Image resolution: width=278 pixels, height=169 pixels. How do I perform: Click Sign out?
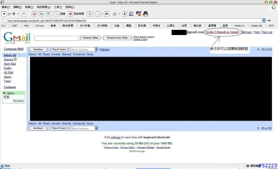[x=267, y=32]
